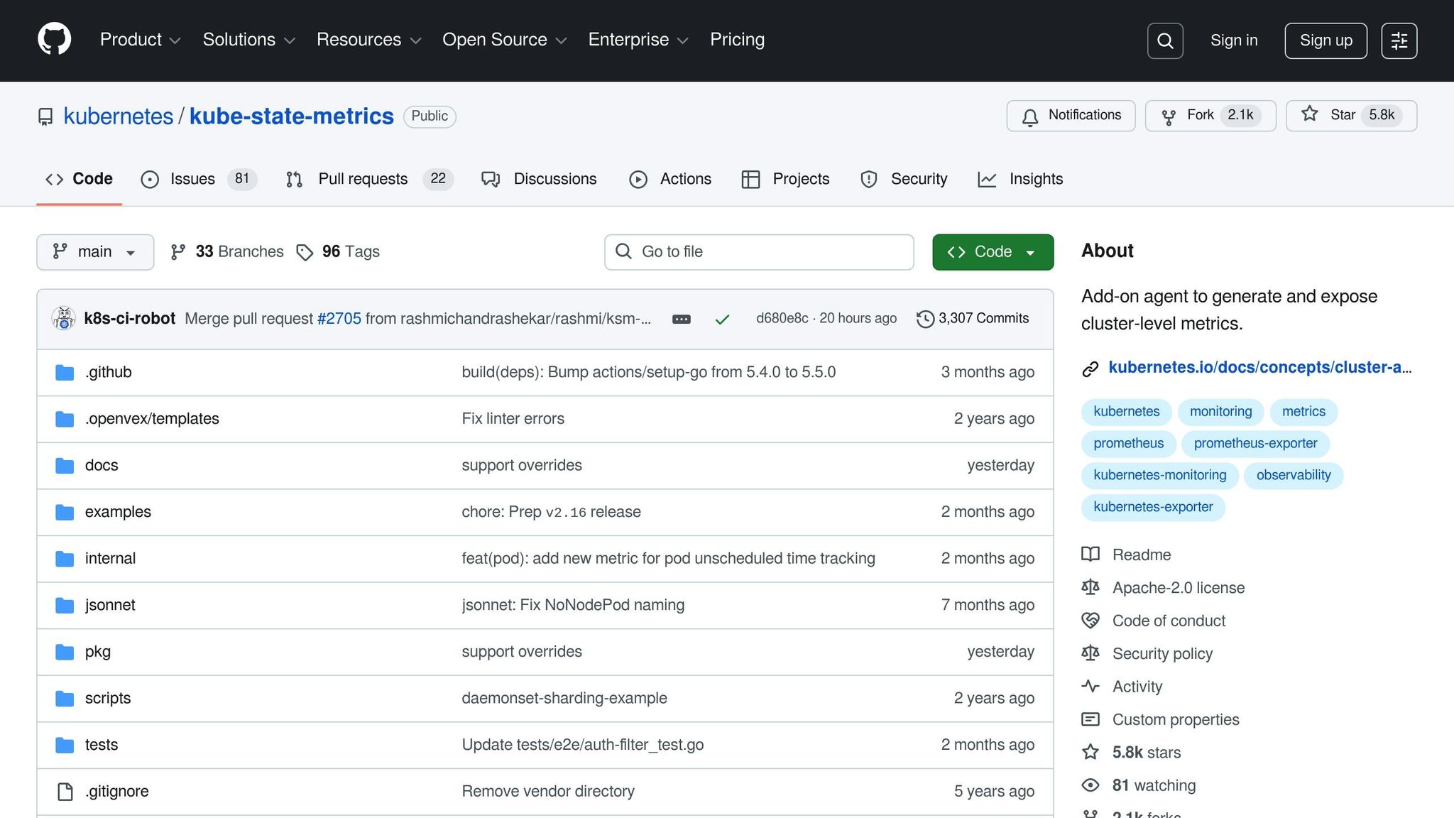Open commit hash d680e8c

(782, 319)
